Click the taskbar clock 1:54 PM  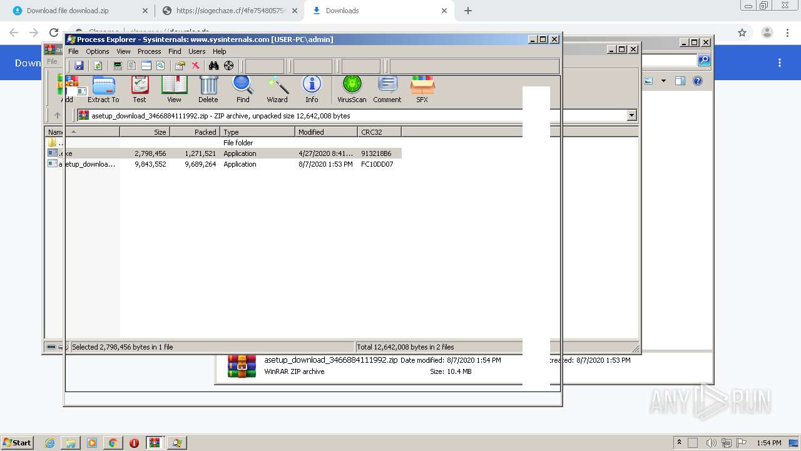pyautogui.click(x=769, y=443)
